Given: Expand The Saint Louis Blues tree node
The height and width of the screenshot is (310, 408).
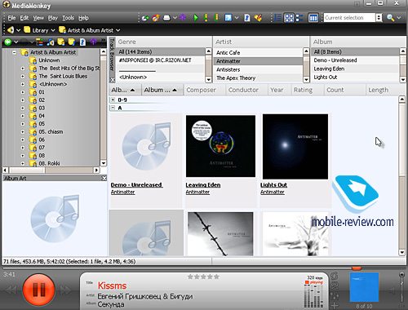Looking at the screenshot, I should click(23, 76).
